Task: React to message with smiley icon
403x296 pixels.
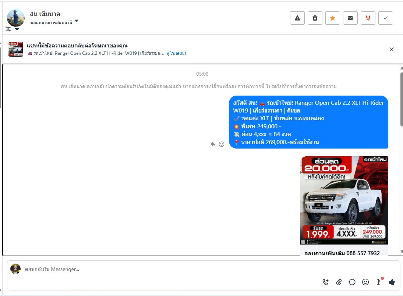Action: click(x=222, y=144)
